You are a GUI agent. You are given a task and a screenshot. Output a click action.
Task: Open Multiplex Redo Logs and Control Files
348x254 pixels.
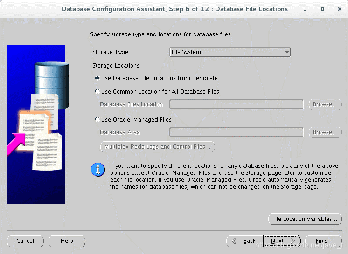tap(158, 147)
